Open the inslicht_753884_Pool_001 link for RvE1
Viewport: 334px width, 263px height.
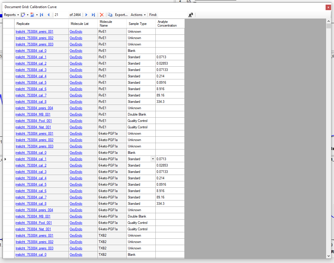(x=34, y=121)
